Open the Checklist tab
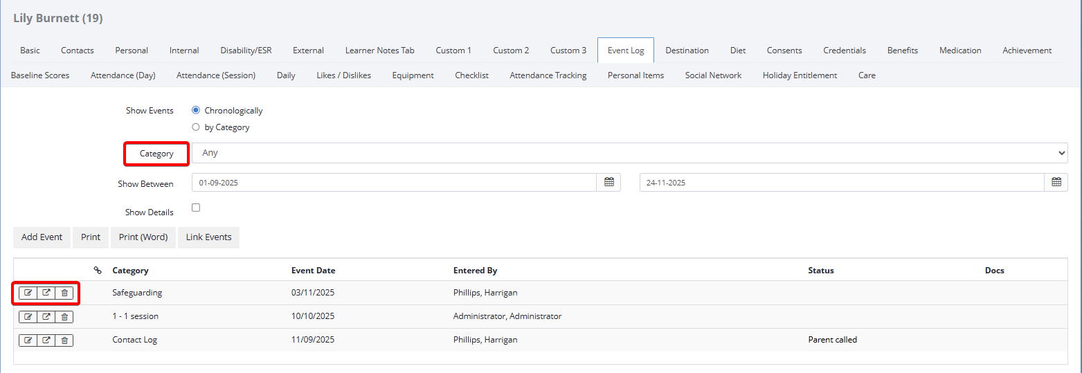 pos(471,75)
